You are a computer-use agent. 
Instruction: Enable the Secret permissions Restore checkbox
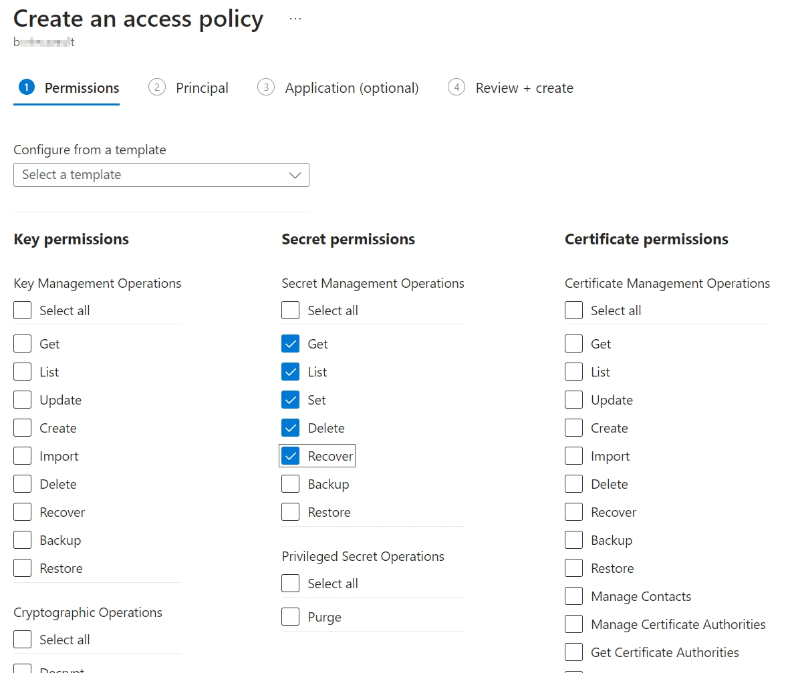(291, 512)
